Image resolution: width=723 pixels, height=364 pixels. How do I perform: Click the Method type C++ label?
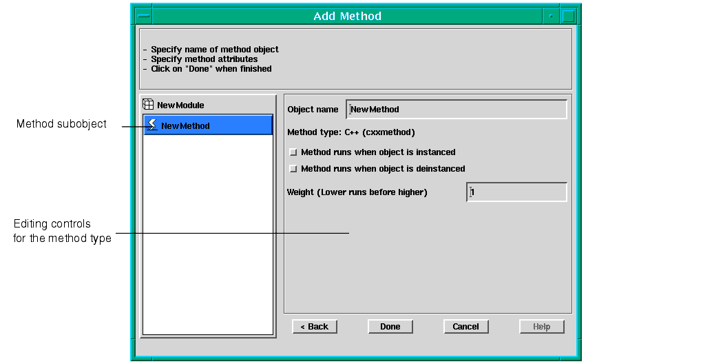350,132
